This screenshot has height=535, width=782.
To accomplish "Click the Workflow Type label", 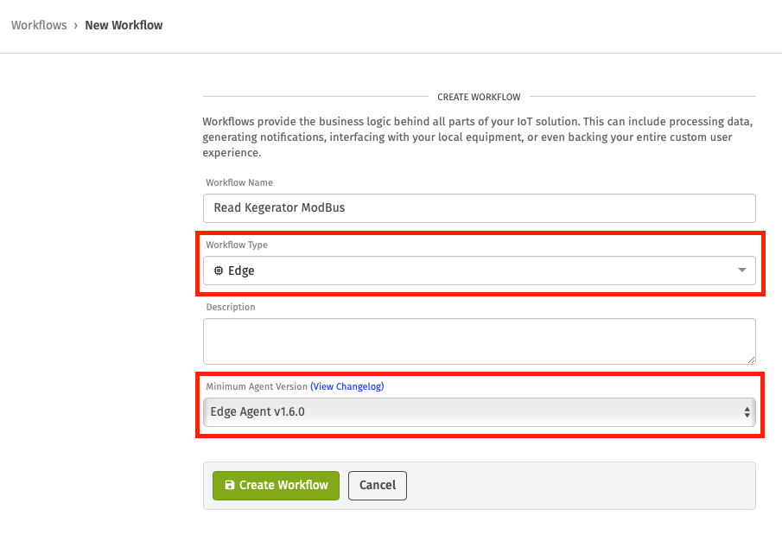I will coord(237,245).
